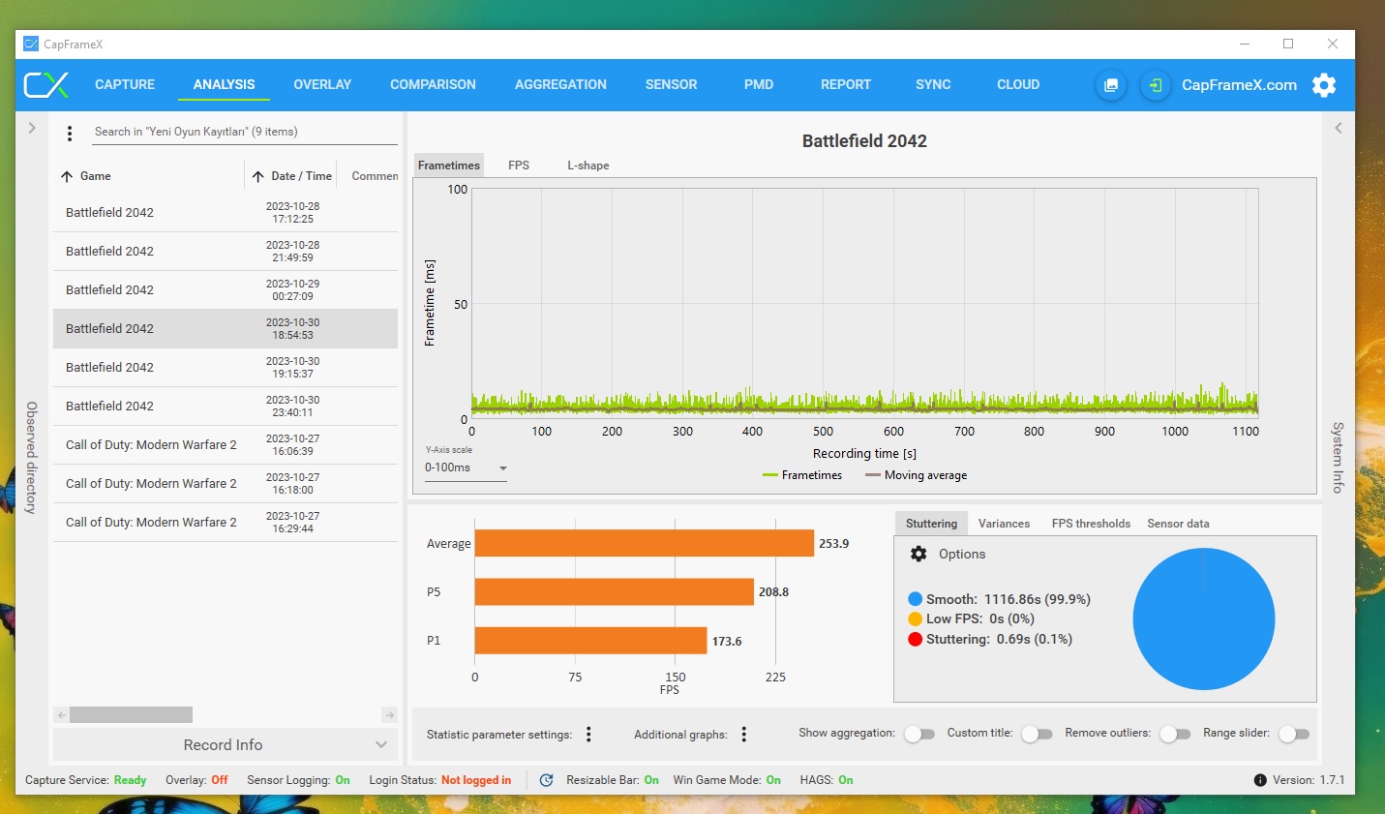Image resolution: width=1385 pixels, height=814 pixels.
Task: Click the scrollbar left arrow in record list
Action: tap(61, 715)
